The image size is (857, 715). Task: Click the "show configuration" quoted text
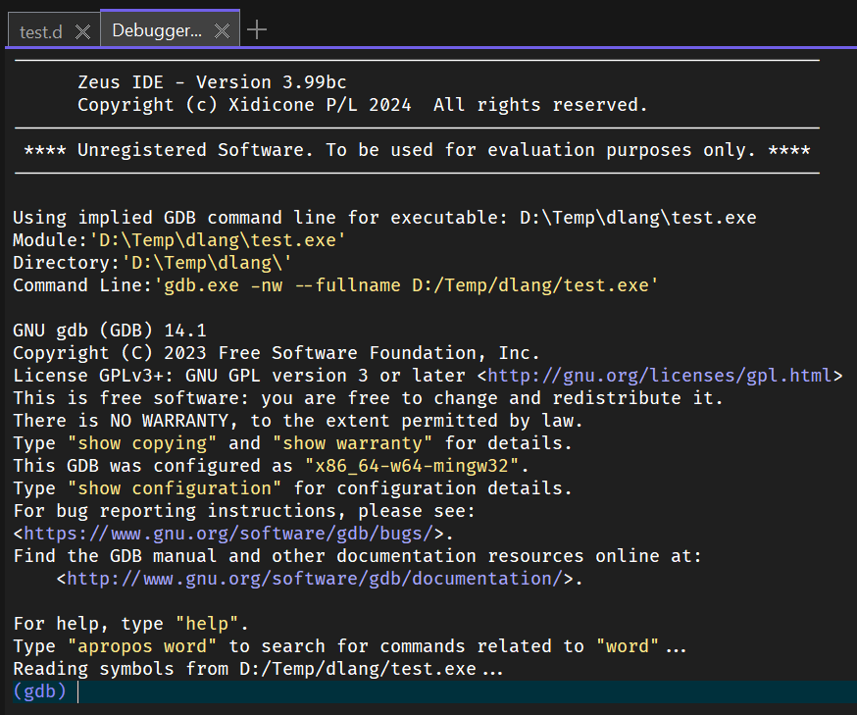pos(175,488)
